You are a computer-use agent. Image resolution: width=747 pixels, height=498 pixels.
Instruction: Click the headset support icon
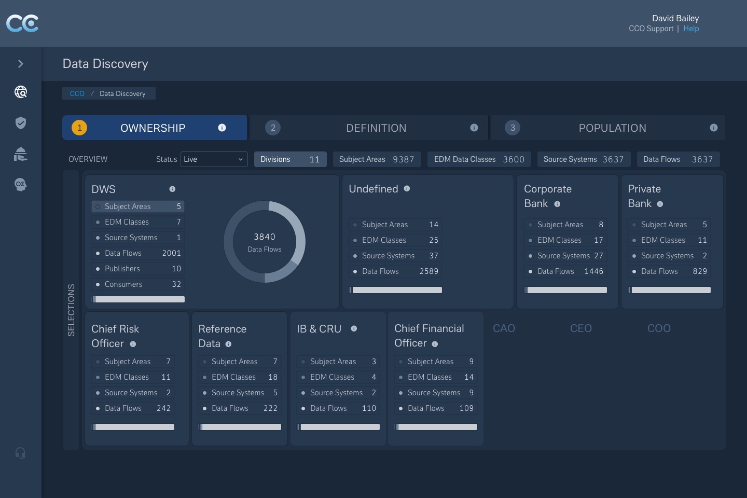(21, 453)
